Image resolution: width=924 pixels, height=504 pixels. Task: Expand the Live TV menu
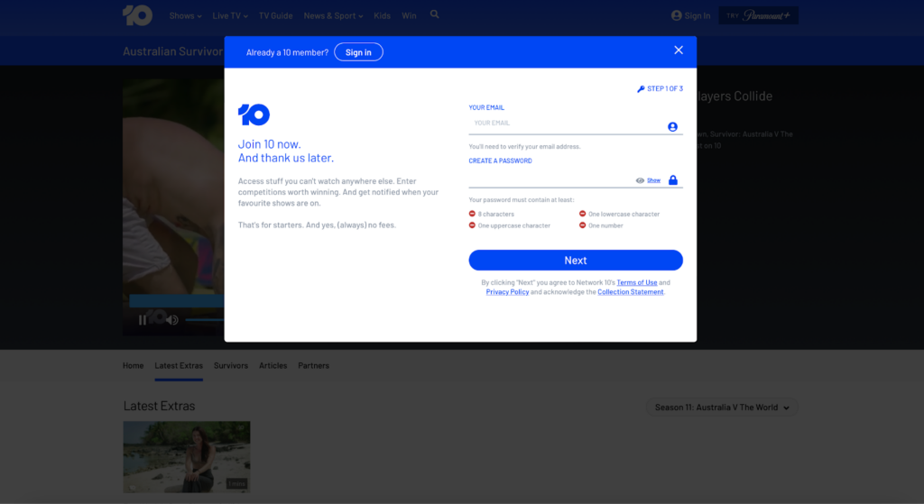230,16
